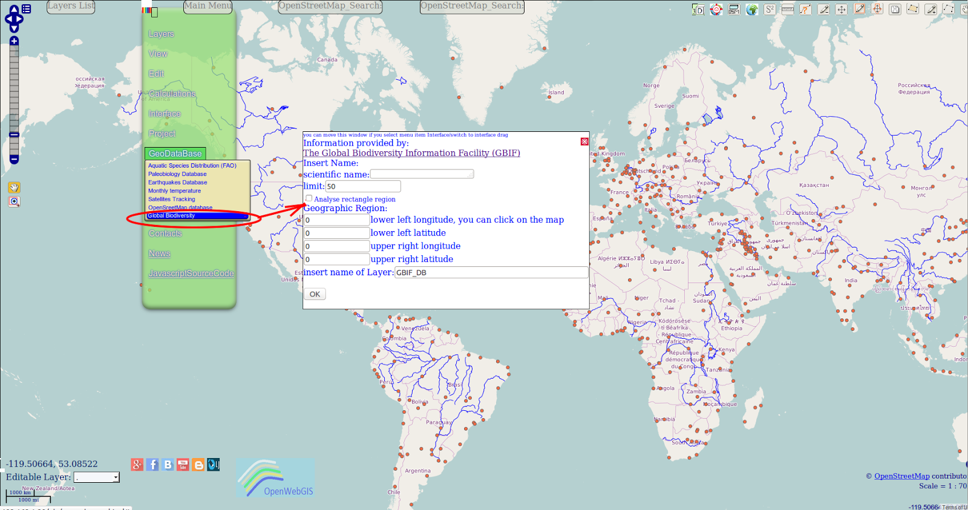Viewport: 968px width, 510px height.
Task: Collapse the GeoDataBase menu
Action: 175,154
